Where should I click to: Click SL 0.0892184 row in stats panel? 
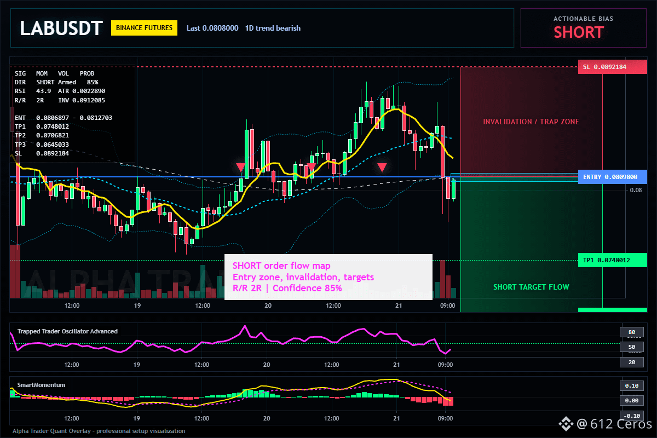coord(42,153)
